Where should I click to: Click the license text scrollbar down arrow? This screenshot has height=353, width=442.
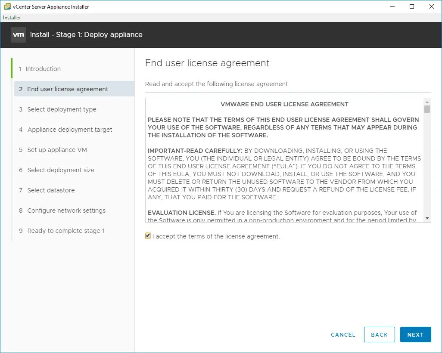[427, 218]
